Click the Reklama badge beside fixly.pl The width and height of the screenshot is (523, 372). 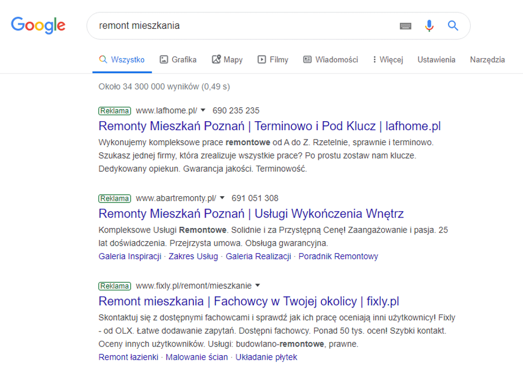(114, 286)
